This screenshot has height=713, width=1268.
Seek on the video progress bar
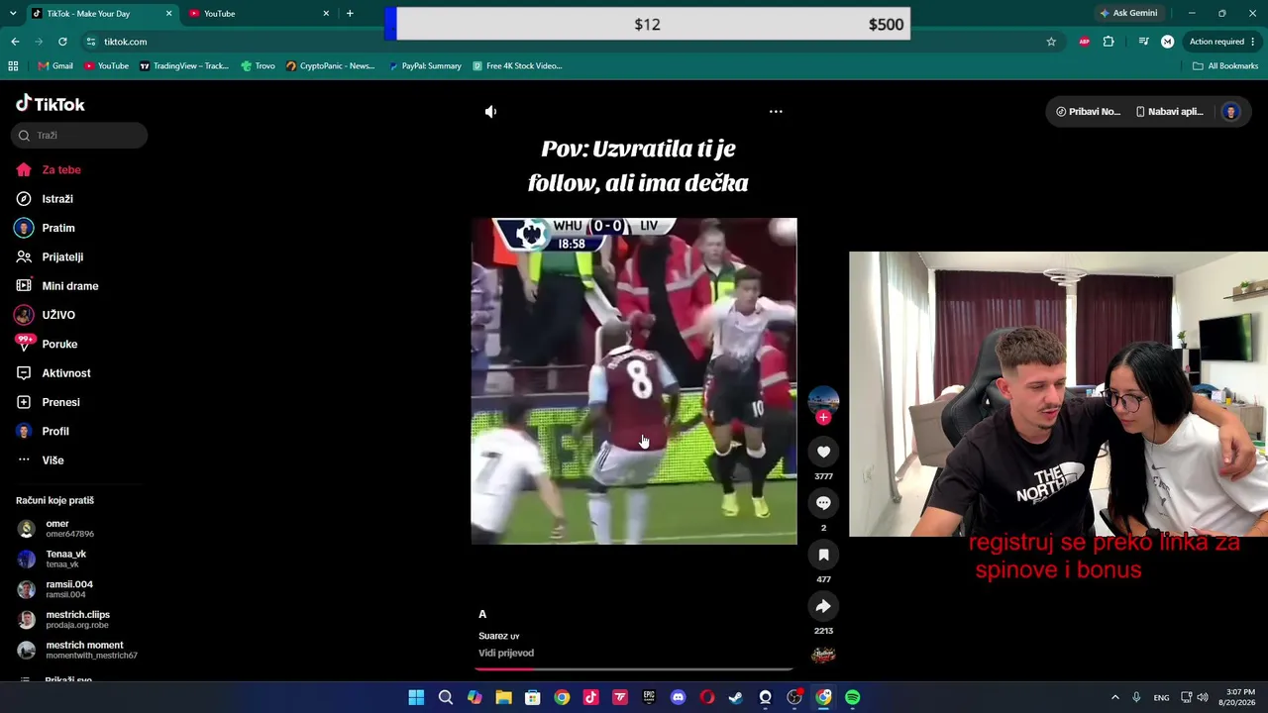(634, 669)
